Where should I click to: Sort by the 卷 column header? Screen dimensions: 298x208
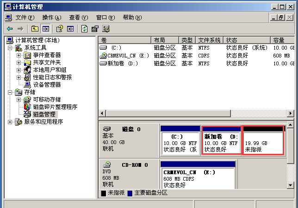coord(125,40)
